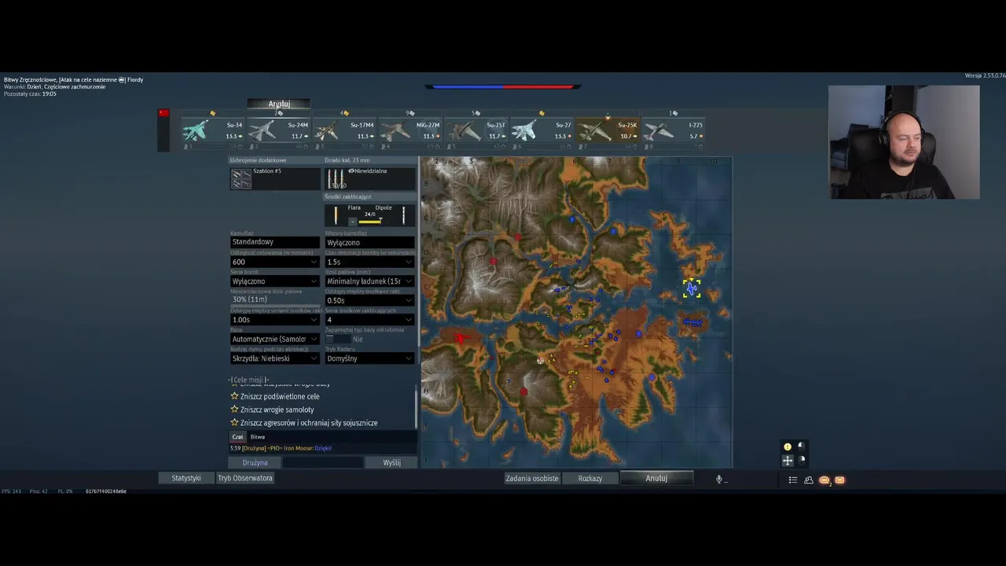
Task: Choose the Su-17M4 aircraft
Action: [343, 130]
